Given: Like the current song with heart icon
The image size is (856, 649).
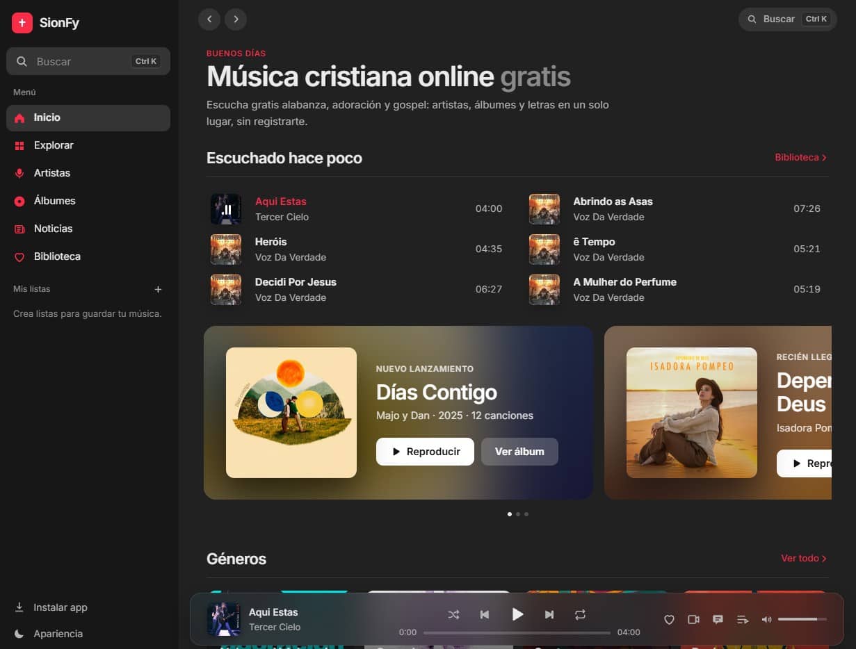Looking at the screenshot, I should coord(669,620).
